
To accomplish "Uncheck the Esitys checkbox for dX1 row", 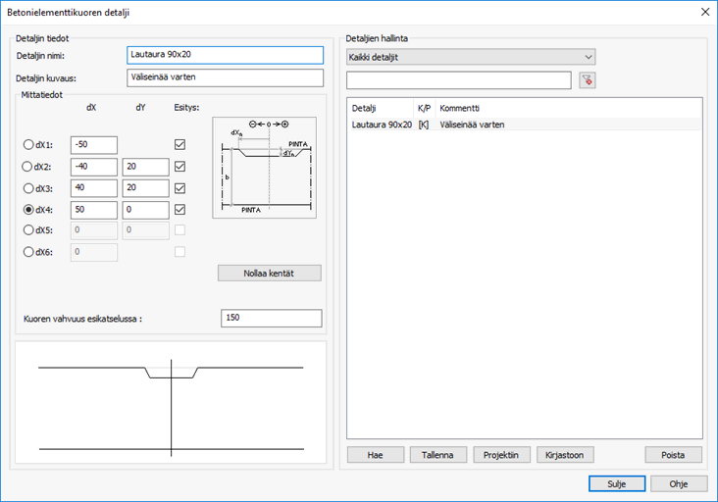I will 179,145.
